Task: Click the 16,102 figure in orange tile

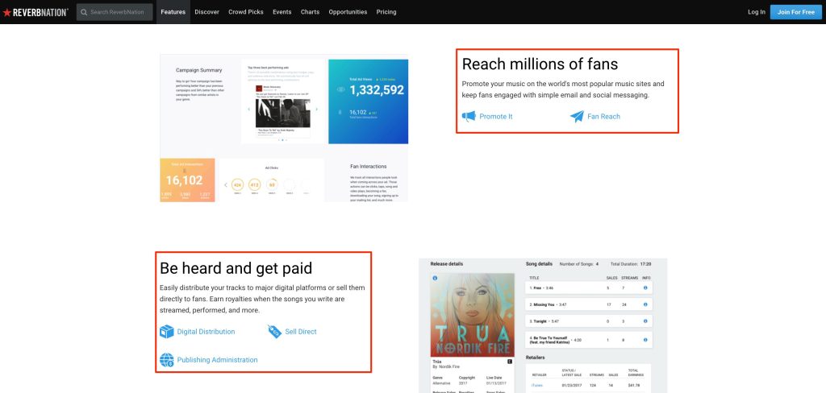Action: pyautogui.click(x=185, y=180)
